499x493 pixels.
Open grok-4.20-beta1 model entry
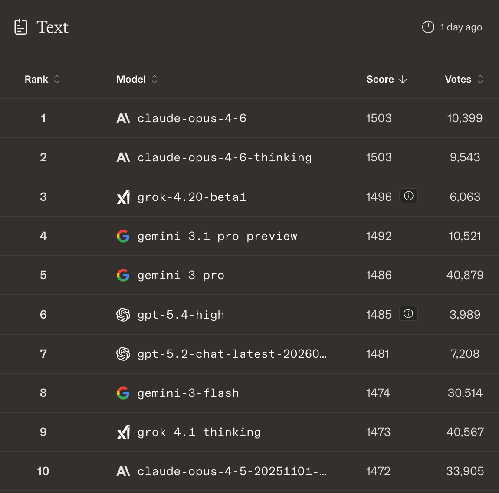[x=192, y=197]
